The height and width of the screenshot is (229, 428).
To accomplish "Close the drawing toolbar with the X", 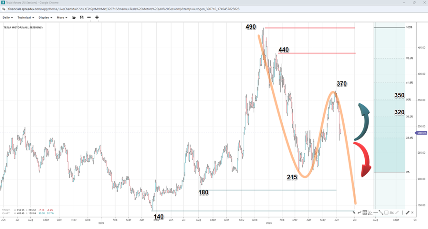I will [412, 213].
